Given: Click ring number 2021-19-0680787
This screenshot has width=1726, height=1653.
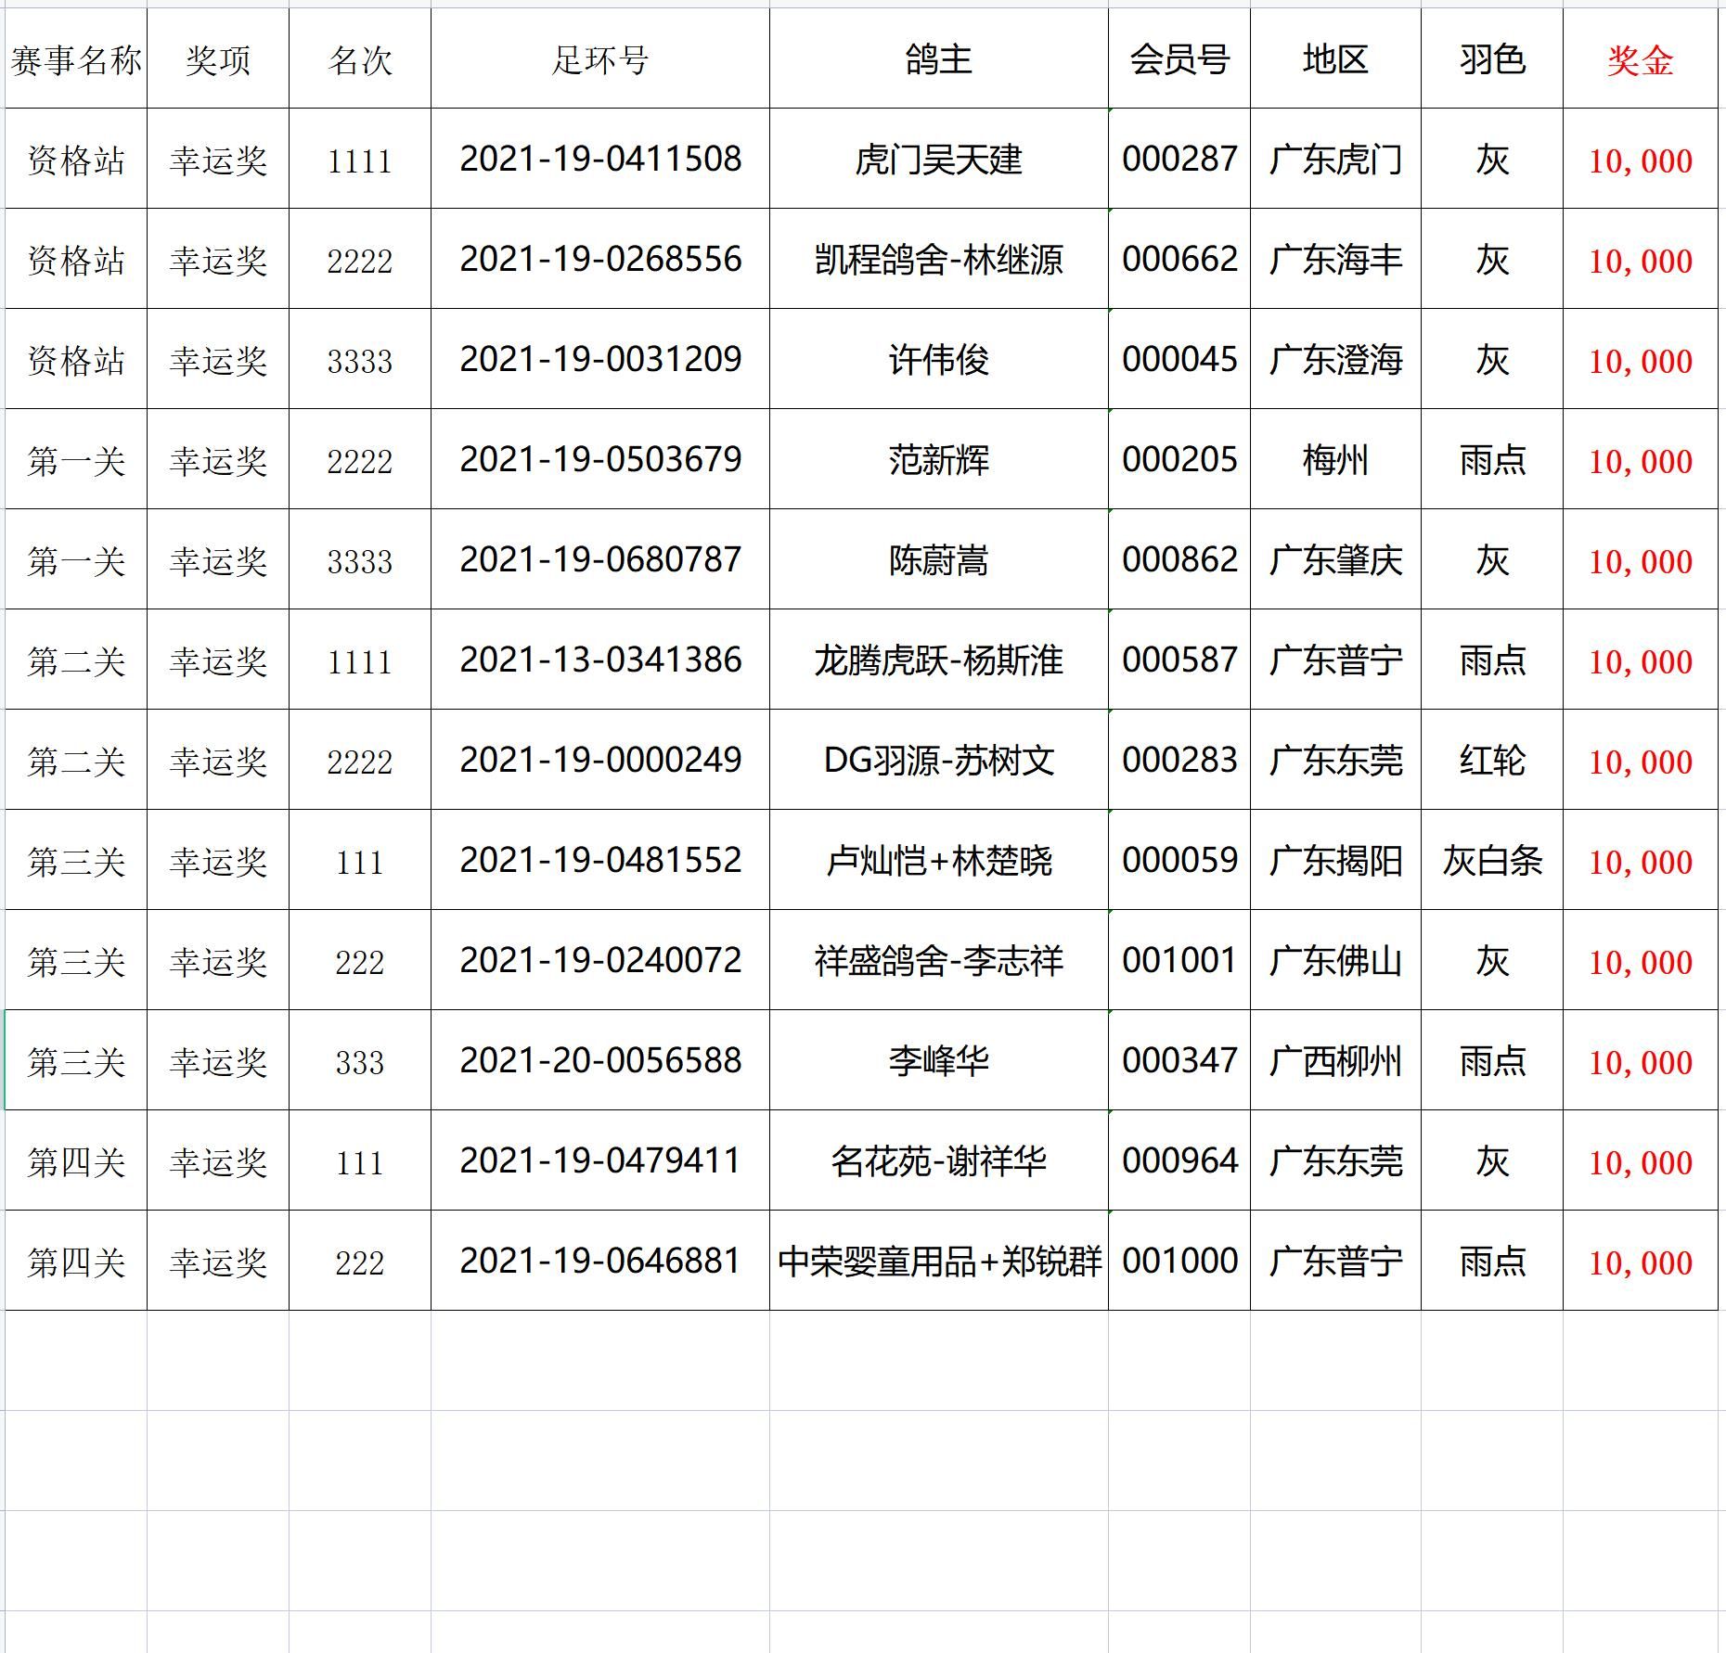Looking at the screenshot, I should point(600,559).
